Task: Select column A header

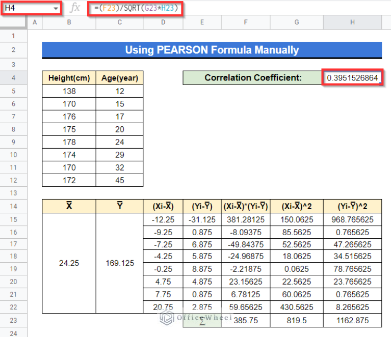Action: 35,22
